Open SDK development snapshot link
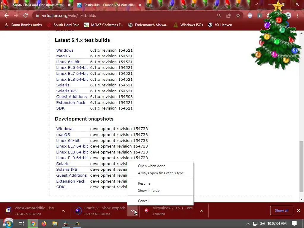 coord(60,187)
